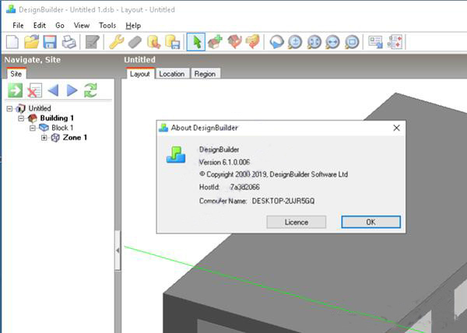Switch to the Location tab
Viewport: 467px width, 333px height.
[171, 74]
